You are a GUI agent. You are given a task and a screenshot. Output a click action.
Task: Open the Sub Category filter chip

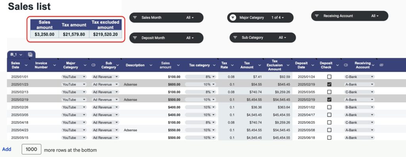click(262, 38)
